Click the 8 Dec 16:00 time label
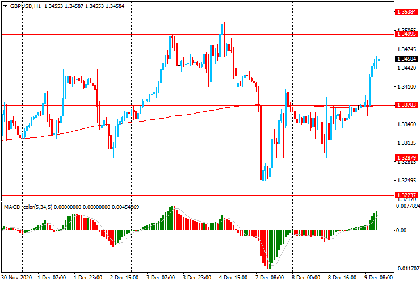 click(342, 277)
